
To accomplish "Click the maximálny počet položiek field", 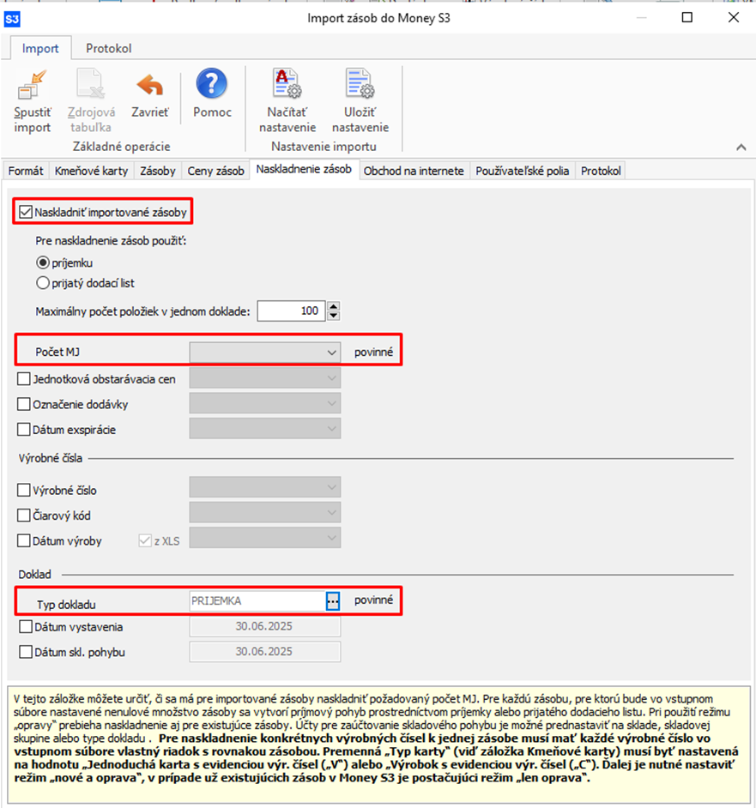I will click(x=291, y=311).
